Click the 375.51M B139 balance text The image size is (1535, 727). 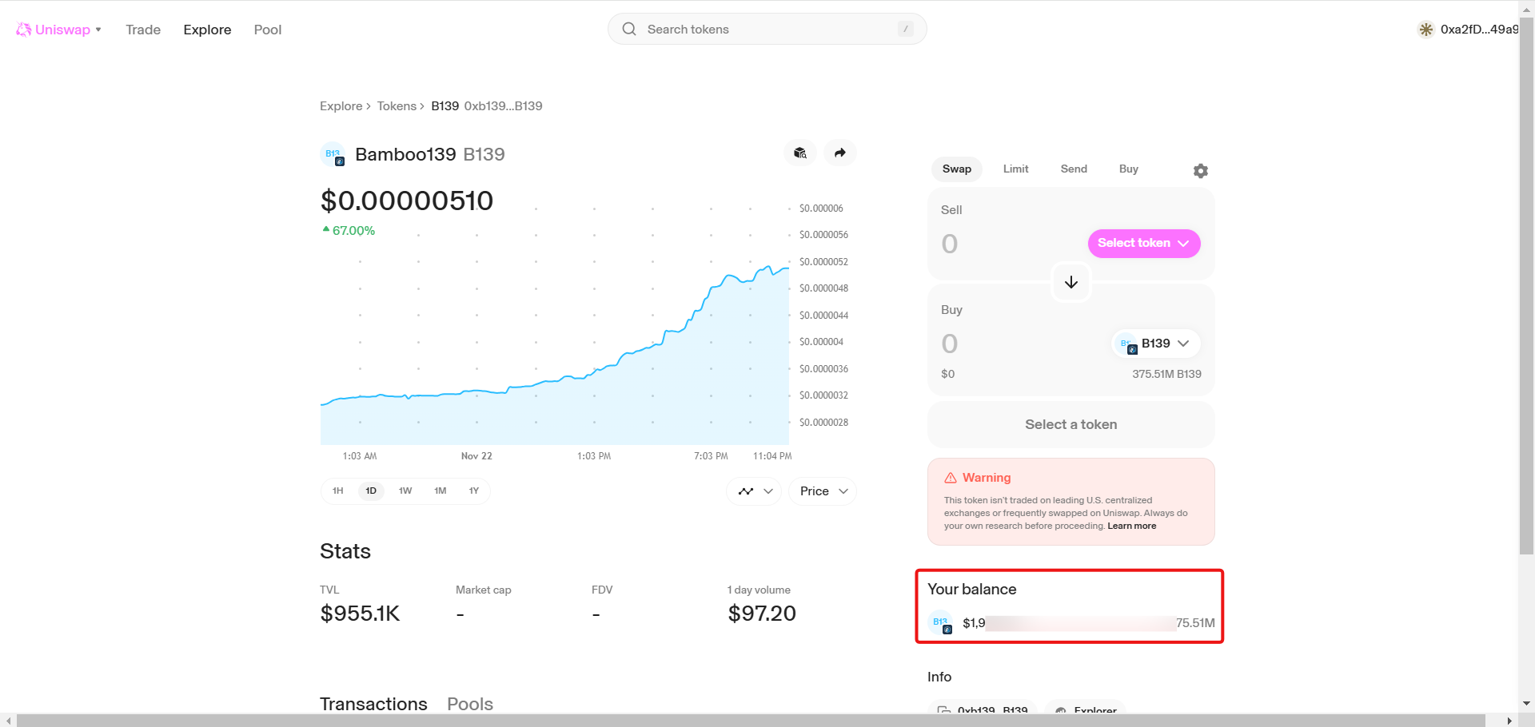click(x=1166, y=374)
